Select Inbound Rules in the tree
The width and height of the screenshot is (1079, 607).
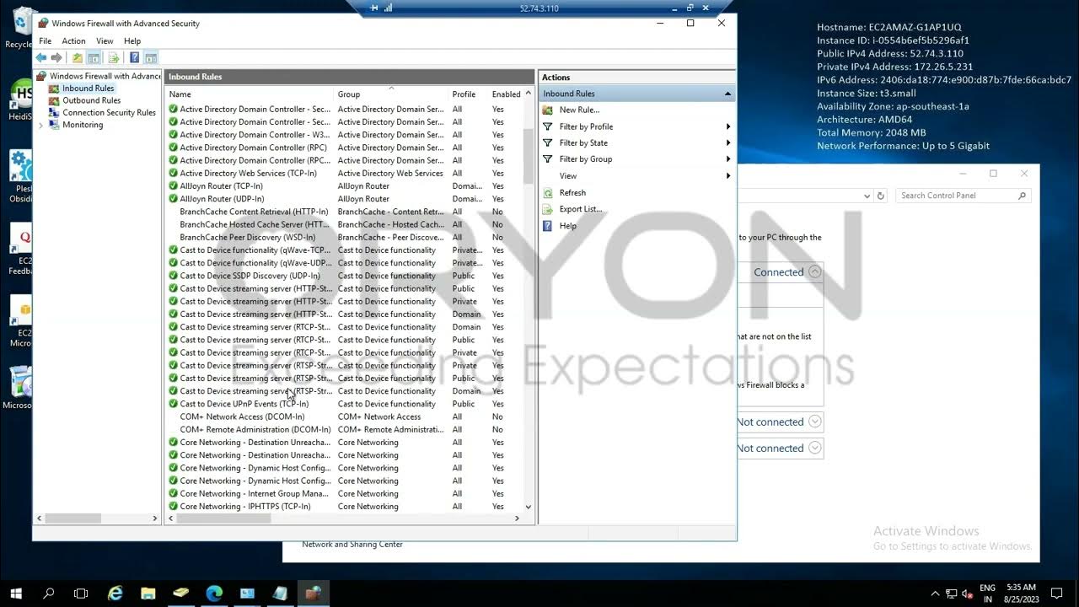[x=88, y=89]
